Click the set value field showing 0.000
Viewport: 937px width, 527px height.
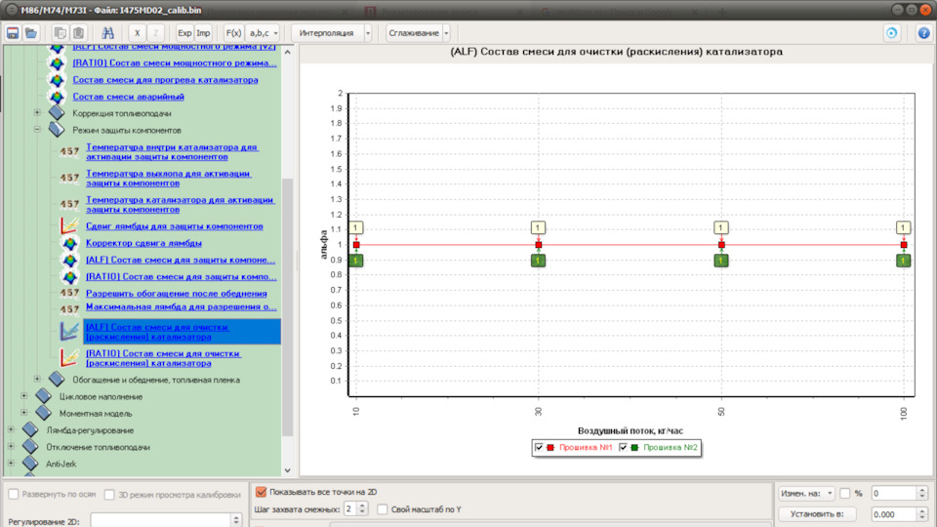894,514
